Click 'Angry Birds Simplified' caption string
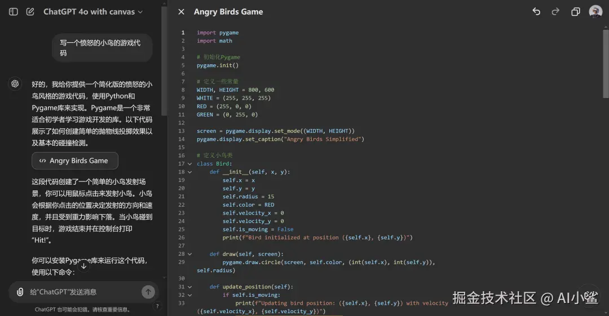Image resolution: width=609 pixels, height=316 pixels. [x=323, y=139]
